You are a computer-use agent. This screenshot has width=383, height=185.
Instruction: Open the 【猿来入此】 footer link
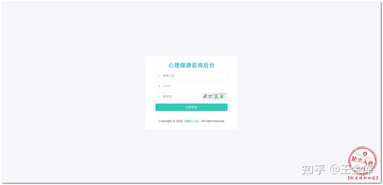[x=191, y=121]
